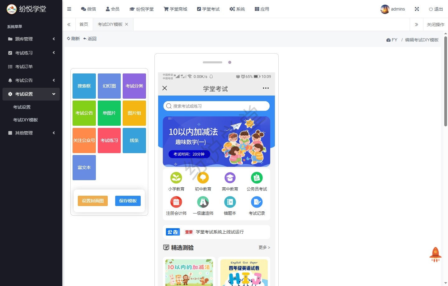Add the purple 考试分类 component block
This screenshot has height=286, width=448.
tap(134, 86)
